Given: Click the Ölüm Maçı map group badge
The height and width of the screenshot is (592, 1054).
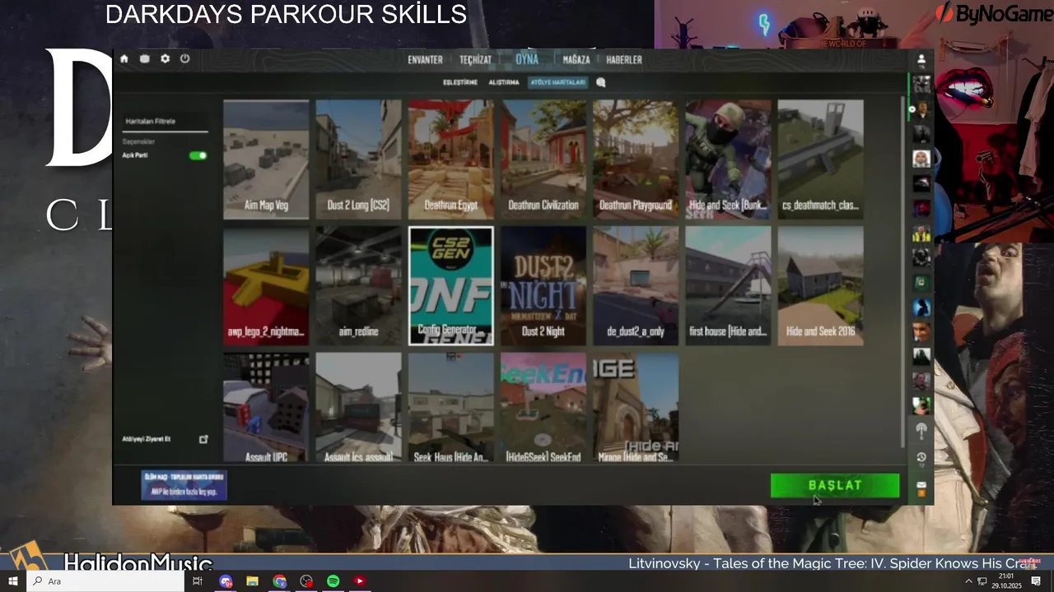Looking at the screenshot, I should tap(184, 485).
